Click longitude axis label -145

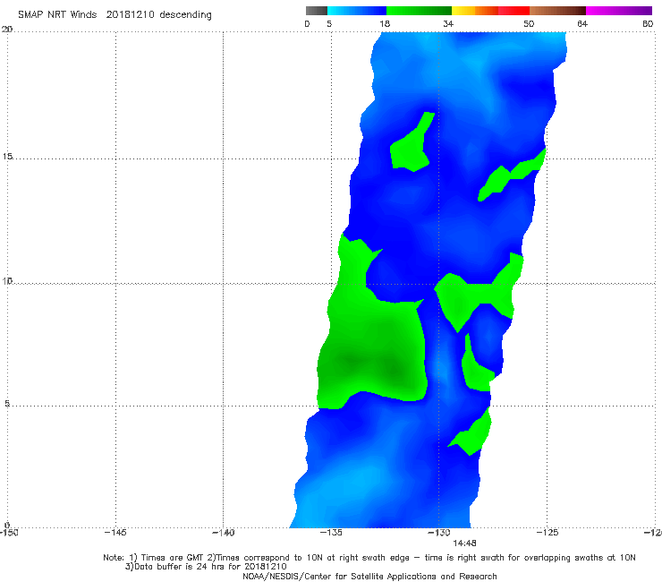click(115, 533)
